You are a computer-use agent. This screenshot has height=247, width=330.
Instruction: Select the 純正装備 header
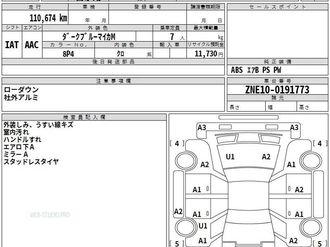point(277,61)
